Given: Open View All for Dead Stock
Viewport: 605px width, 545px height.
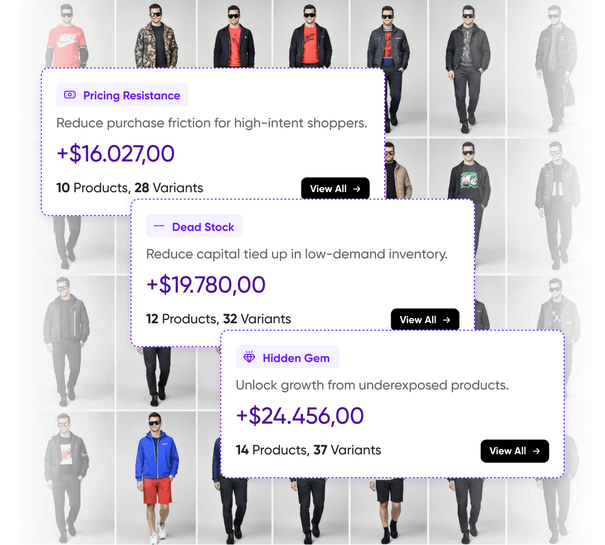Looking at the screenshot, I should (425, 319).
